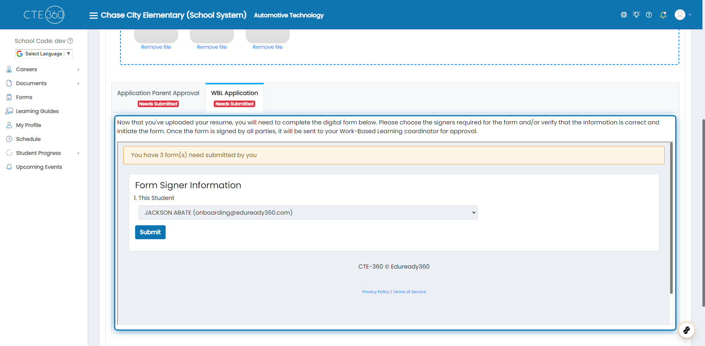Click the forms-need-submitted alert banner

tap(394, 155)
